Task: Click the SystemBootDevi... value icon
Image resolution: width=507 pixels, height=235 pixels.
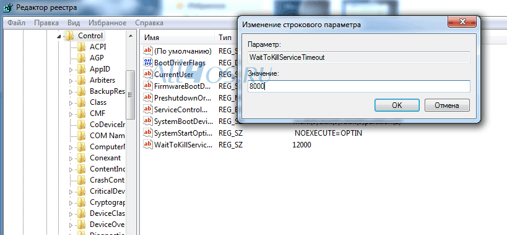Action: [x=148, y=122]
